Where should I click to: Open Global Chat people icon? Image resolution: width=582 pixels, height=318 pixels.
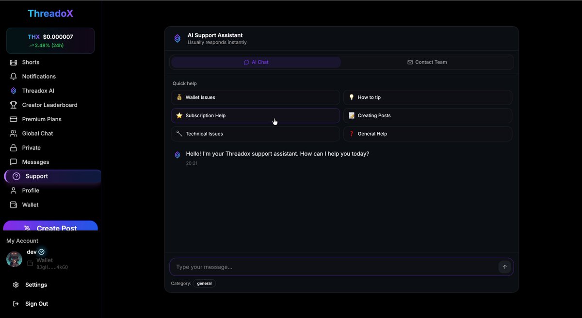14,133
